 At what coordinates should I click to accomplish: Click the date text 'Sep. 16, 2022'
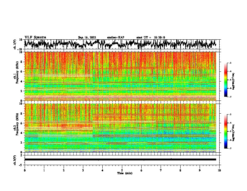pyautogui.click(x=87, y=37)
